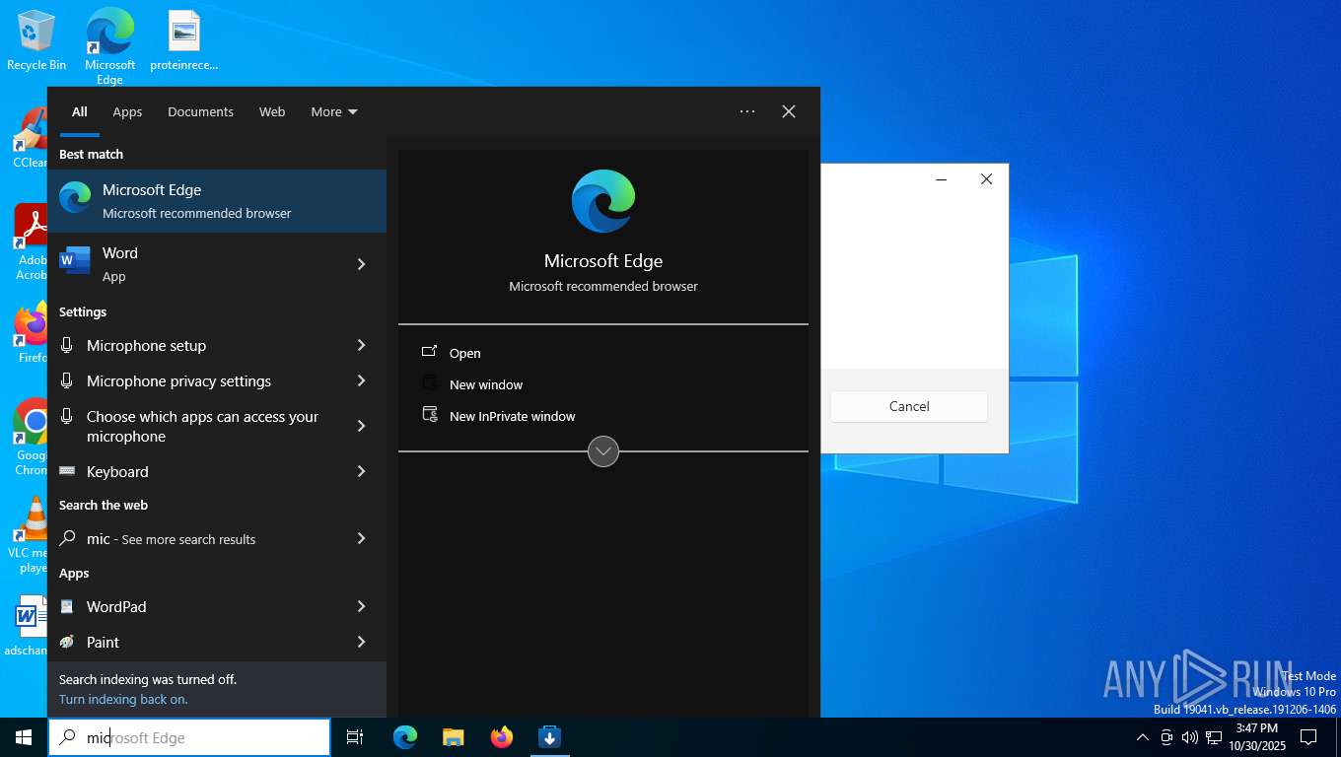
Task: Expand Microphone privacy settings arrow
Action: point(362,380)
